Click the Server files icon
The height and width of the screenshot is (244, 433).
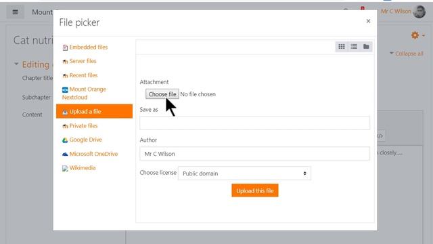65,62
